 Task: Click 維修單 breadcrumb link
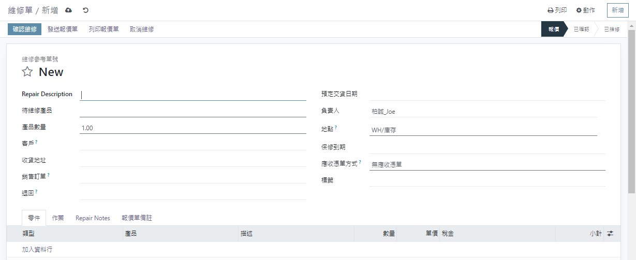coord(20,10)
